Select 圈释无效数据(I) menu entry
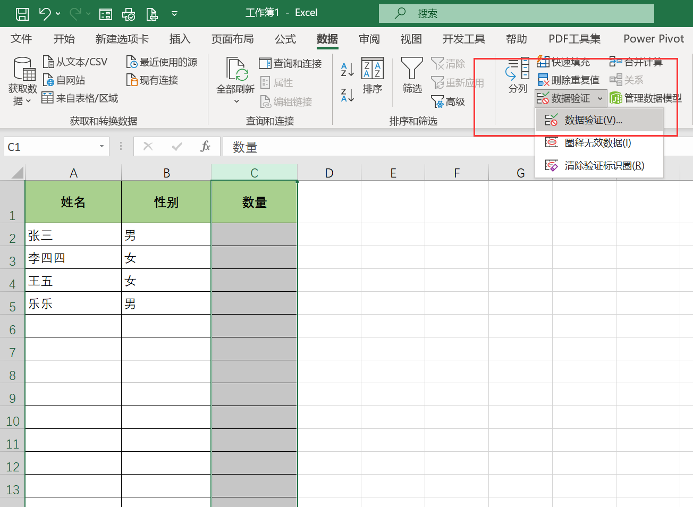This screenshot has height=507, width=693. 599,143
